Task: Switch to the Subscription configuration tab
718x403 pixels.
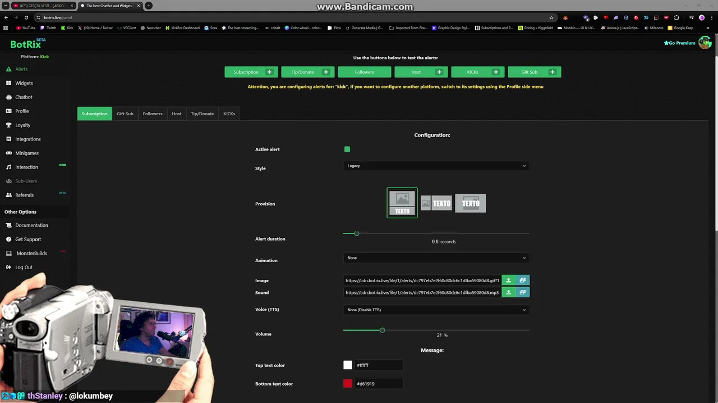Action: coord(94,114)
